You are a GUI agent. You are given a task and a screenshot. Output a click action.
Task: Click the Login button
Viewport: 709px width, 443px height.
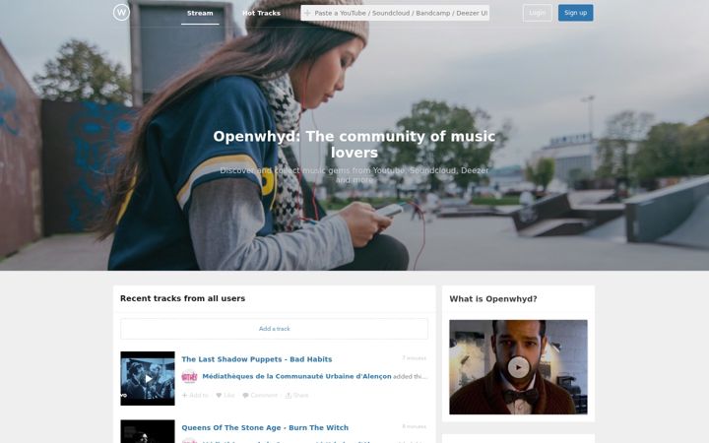(538, 13)
